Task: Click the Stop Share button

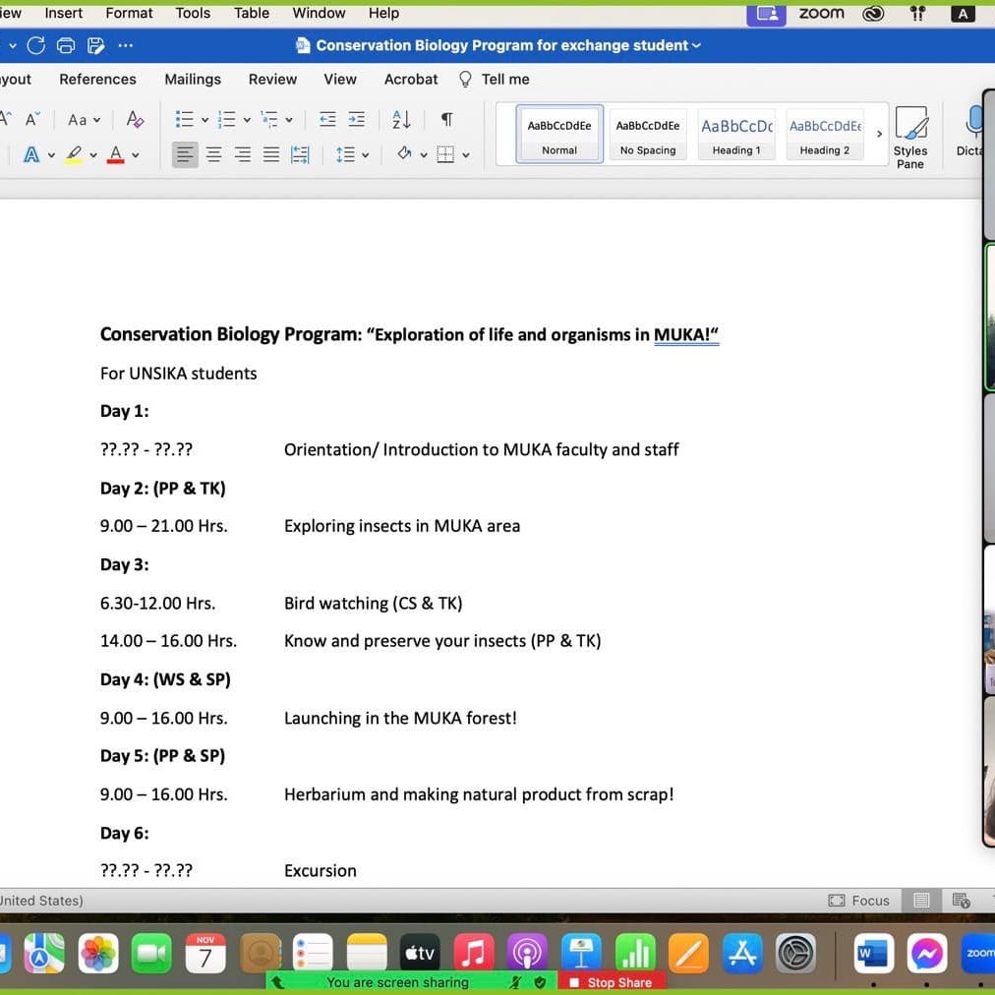Action: (611, 982)
